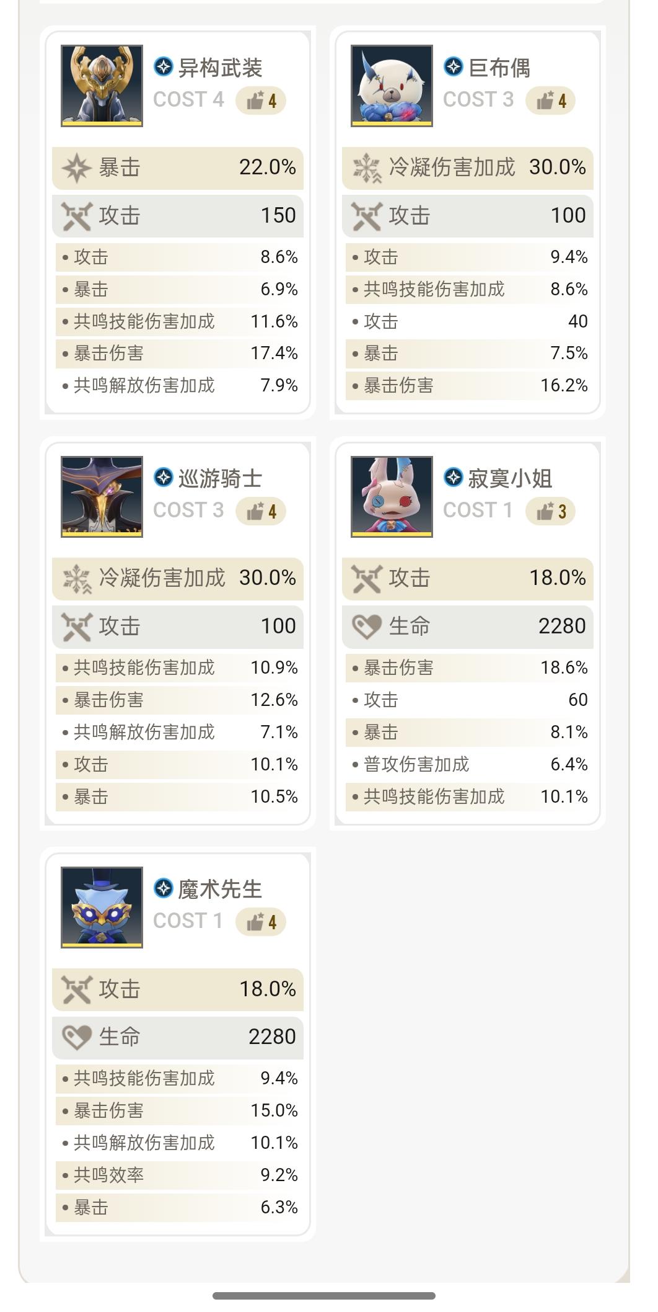Click the sonata set icon beside 巡游骑士
The image size is (658, 1312).
[x=164, y=477]
